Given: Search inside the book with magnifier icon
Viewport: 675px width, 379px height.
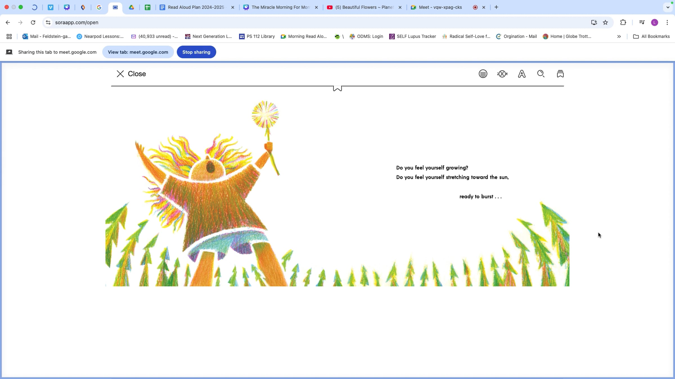Looking at the screenshot, I should click(541, 74).
